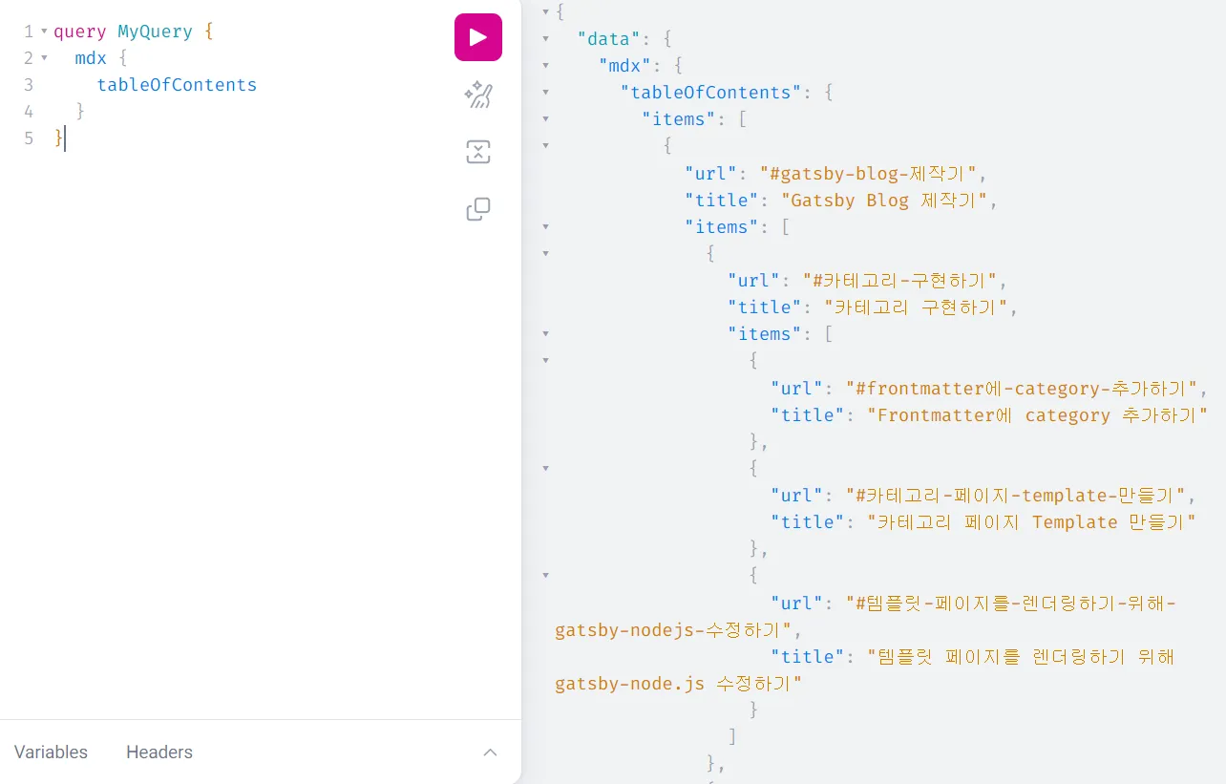Execute the MyQuery query with the play button
This screenshot has width=1226, height=784.
[477, 36]
